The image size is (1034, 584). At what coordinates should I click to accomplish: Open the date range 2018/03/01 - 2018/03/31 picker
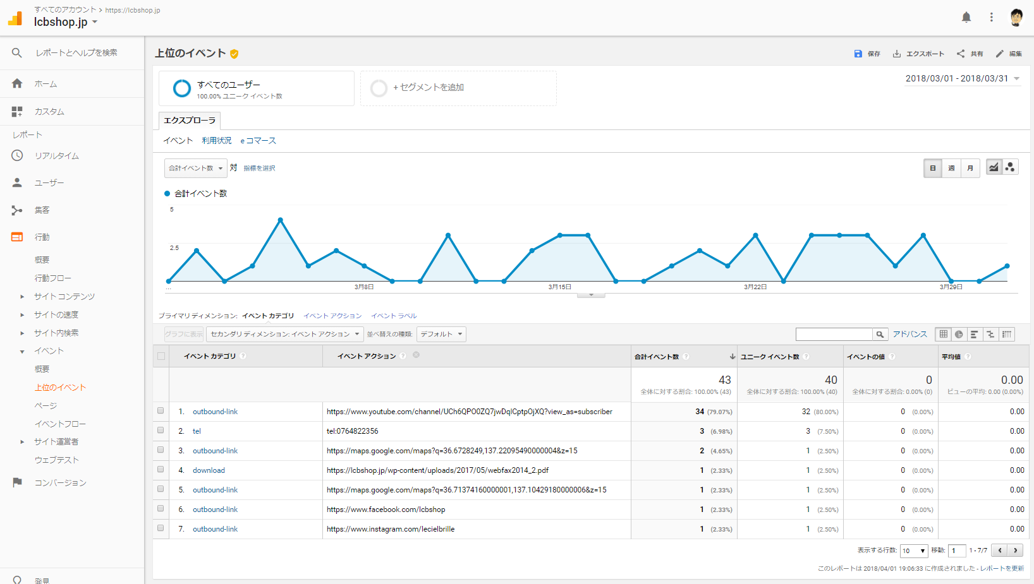pyautogui.click(x=963, y=79)
